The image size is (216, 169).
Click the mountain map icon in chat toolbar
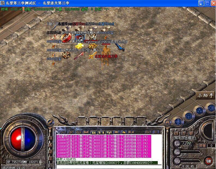tap(63, 132)
